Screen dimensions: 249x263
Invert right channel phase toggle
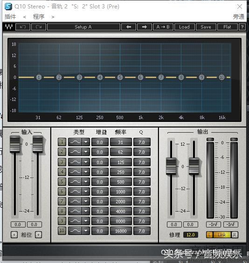click(x=39, y=235)
